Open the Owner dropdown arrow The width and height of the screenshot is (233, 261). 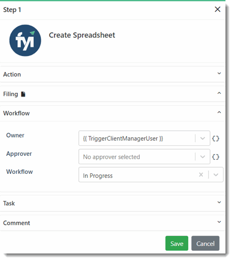pyautogui.click(x=202, y=138)
